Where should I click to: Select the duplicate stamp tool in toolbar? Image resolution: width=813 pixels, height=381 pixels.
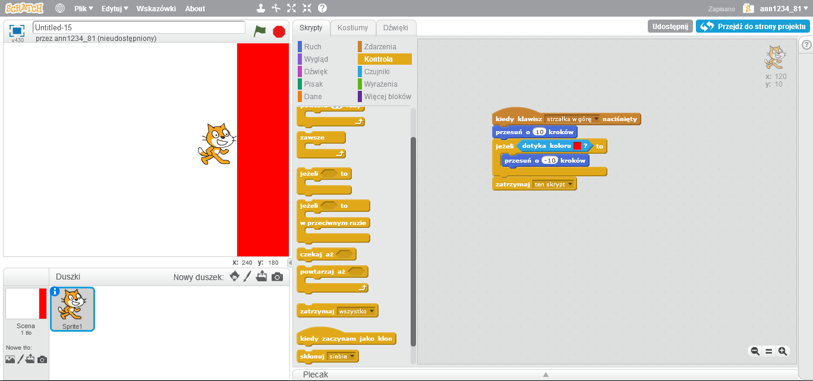pos(262,8)
